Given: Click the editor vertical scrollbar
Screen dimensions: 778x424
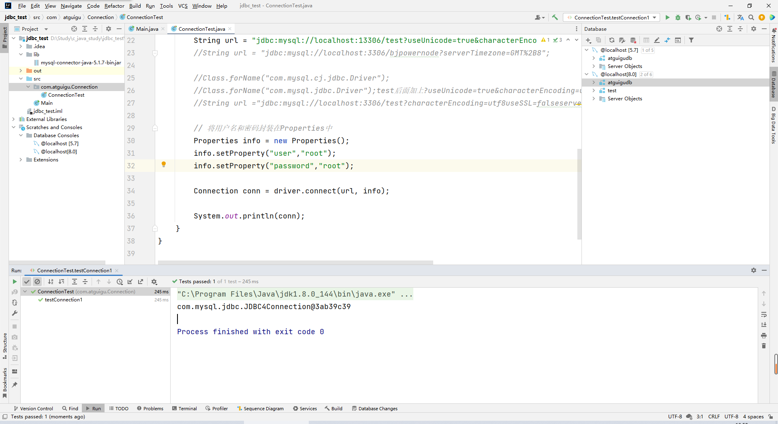Looking at the screenshot, I should coord(579,194).
